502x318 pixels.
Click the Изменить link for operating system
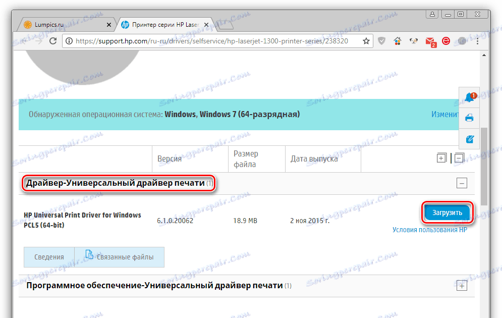(445, 114)
